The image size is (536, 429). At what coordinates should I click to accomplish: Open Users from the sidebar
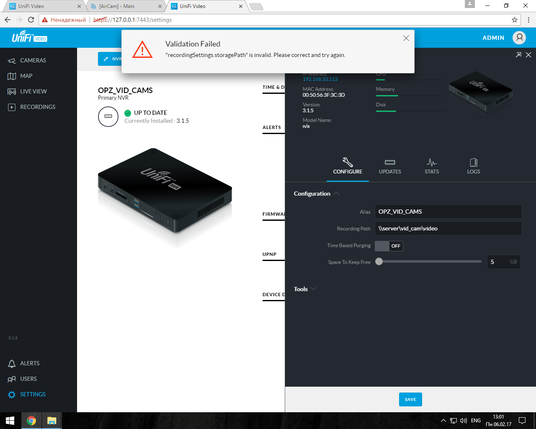tap(22, 379)
